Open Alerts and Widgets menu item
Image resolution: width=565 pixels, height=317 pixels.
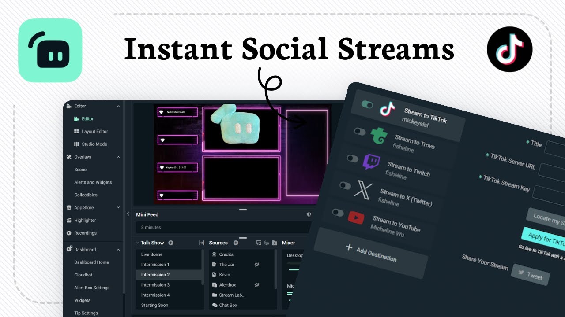pos(93,182)
